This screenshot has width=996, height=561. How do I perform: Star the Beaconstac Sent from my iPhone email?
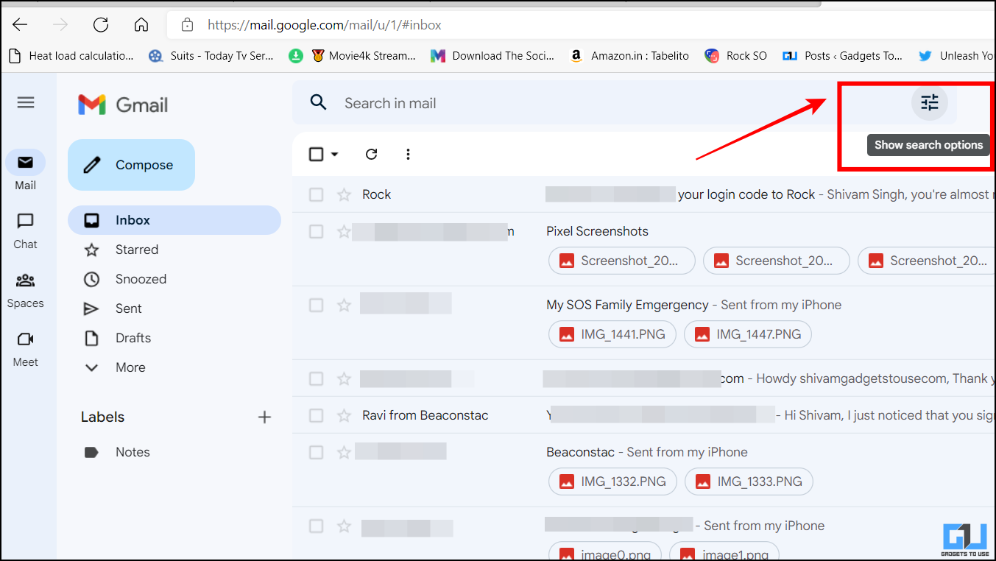[x=344, y=452]
